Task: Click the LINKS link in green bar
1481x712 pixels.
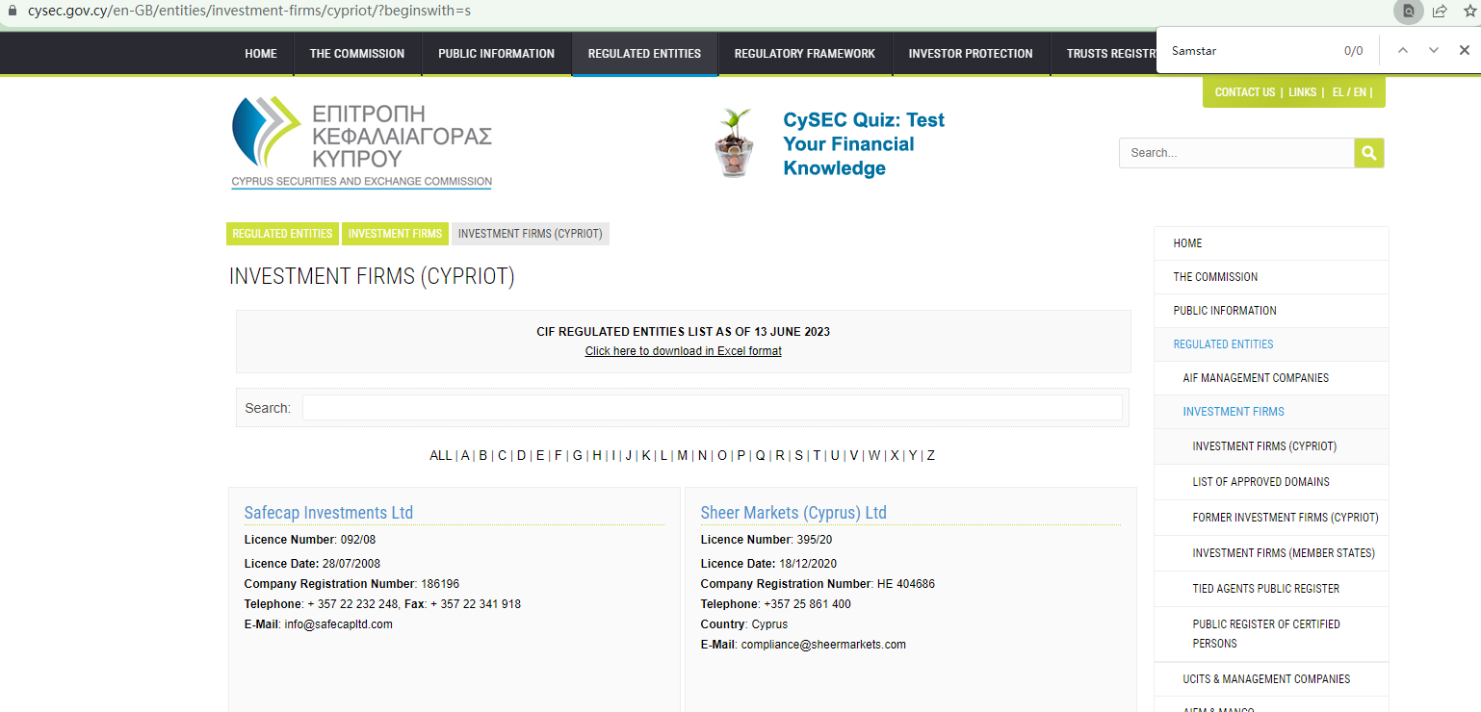Action: coord(1302,92)
